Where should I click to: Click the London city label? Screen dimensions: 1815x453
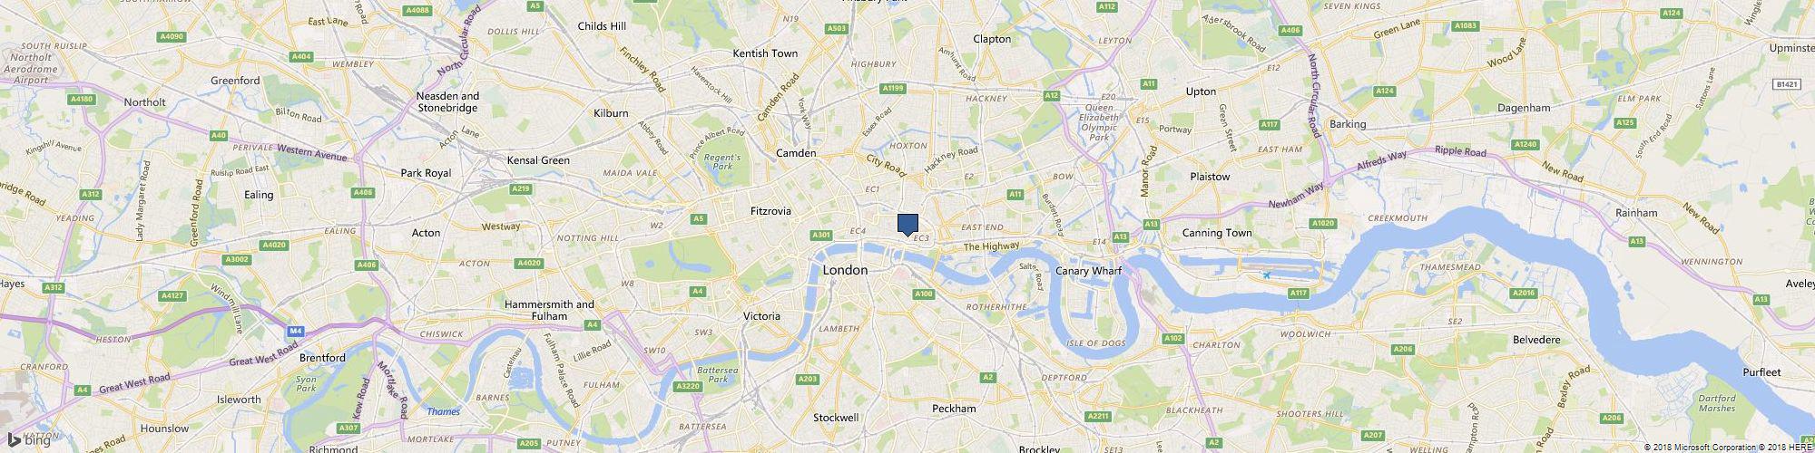845,270
